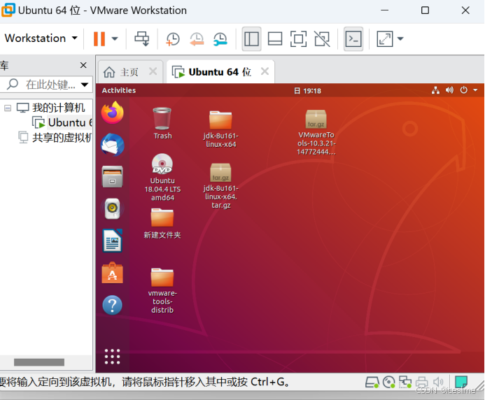Select 我的计算机 in the library tree
Screen dimensions: 485x400
(50, 108)
